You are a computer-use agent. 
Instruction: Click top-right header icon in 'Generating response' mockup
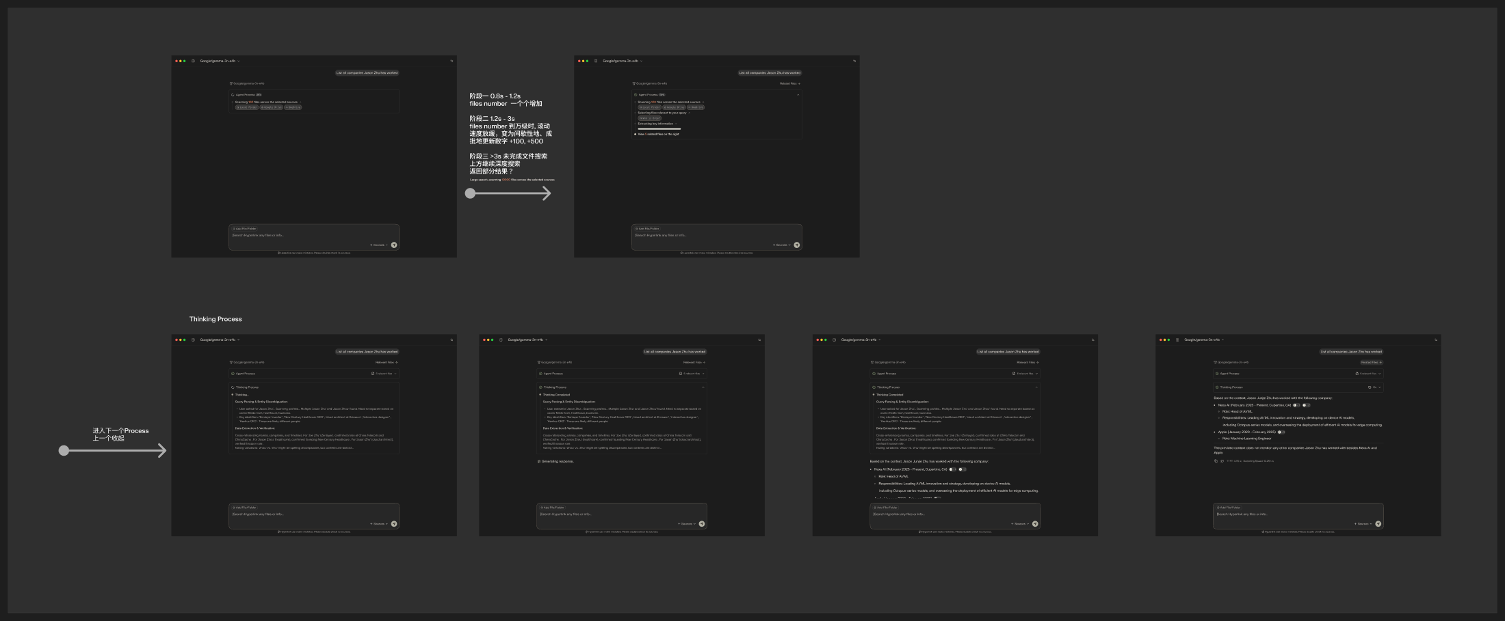tap(759, 340)
